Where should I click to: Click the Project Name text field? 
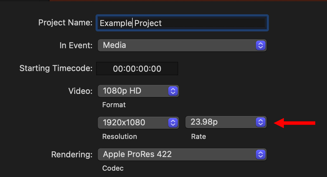coord(182,23)
